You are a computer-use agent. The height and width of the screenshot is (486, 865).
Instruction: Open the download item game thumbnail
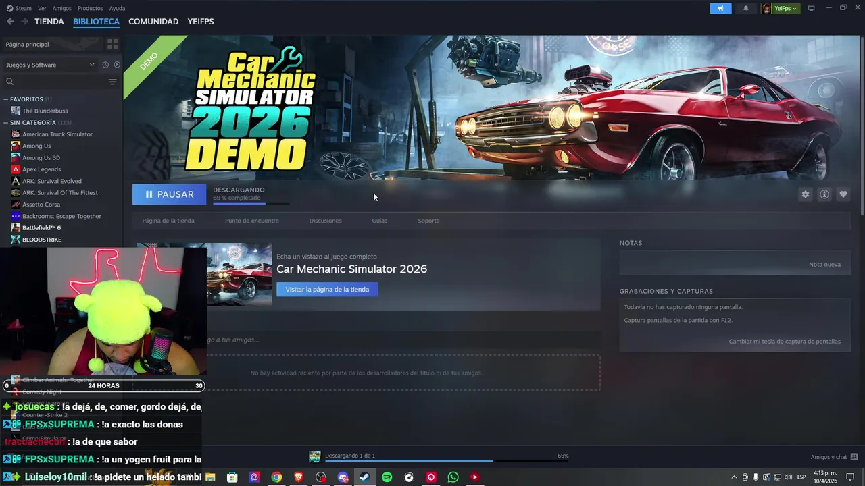click(x=314, y=456)
